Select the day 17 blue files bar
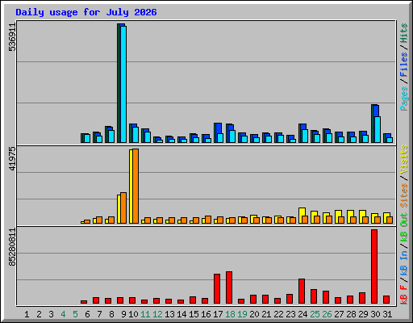Image resolution: width=413 pixels, height=323 pixels. pos(219,128)
